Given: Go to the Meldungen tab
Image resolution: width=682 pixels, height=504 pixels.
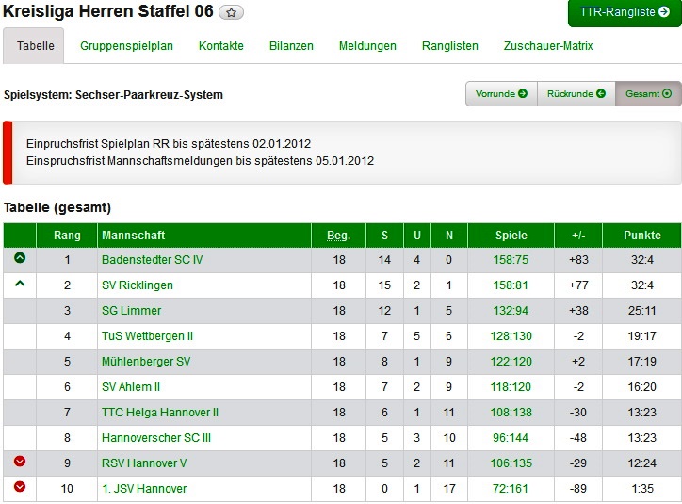Looking at the screenshot, I should pos(367,46).
